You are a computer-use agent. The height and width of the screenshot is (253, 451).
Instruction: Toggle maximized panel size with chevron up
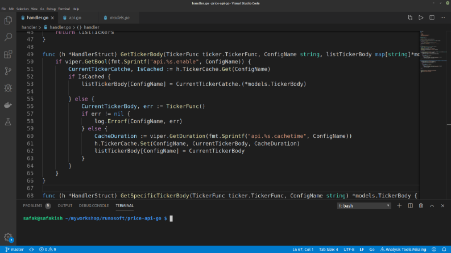tap(432, 206)
